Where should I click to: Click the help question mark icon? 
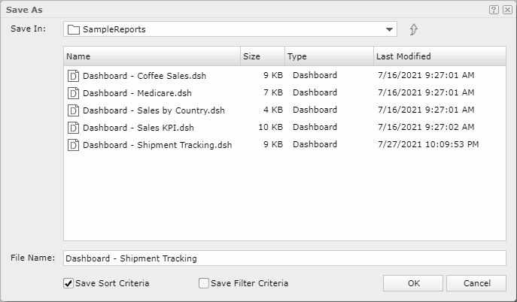[x=494, y=10]
